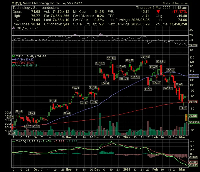Click the 121.81 high price label
Viewport: 200px width, 172px height.
coord(161,62)
